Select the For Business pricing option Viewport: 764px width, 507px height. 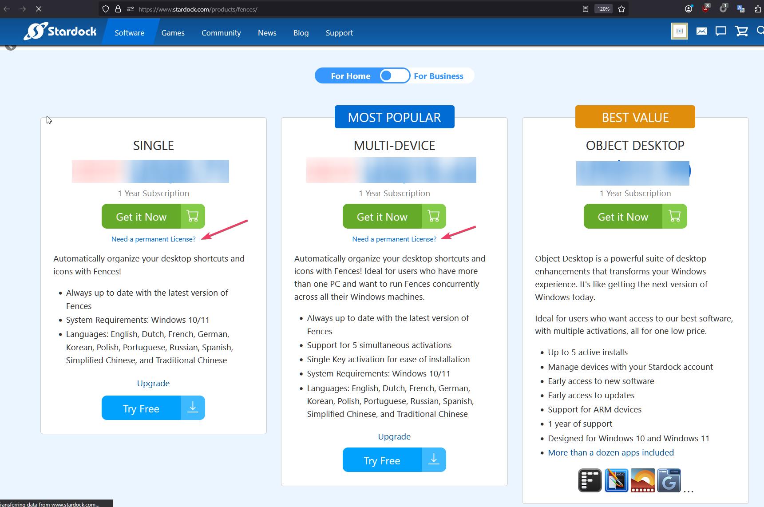click(438, 76)
